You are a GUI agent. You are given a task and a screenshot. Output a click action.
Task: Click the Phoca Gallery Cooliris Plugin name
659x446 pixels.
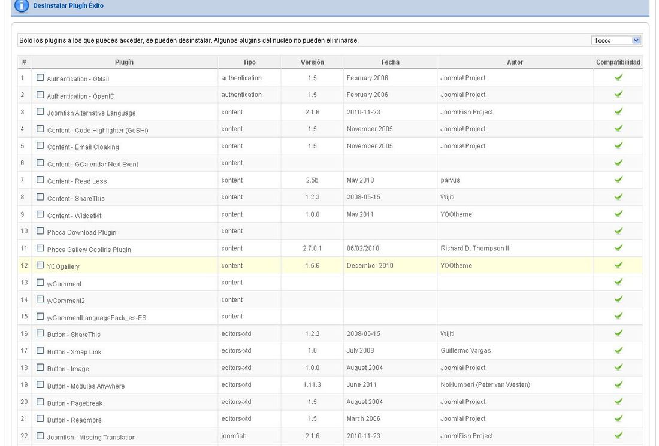click(x=89, y=250)
